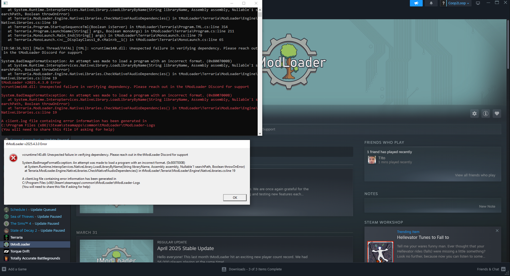Create a New Note
Image resolution: width=510 pixels, height=276 pixels.
coord(487,207)
